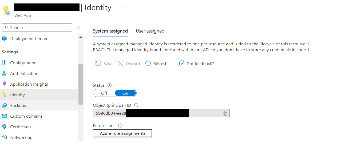Click the feedback person icon
Viewport: 337px width, 147px height.
click(x=181, y=63)
